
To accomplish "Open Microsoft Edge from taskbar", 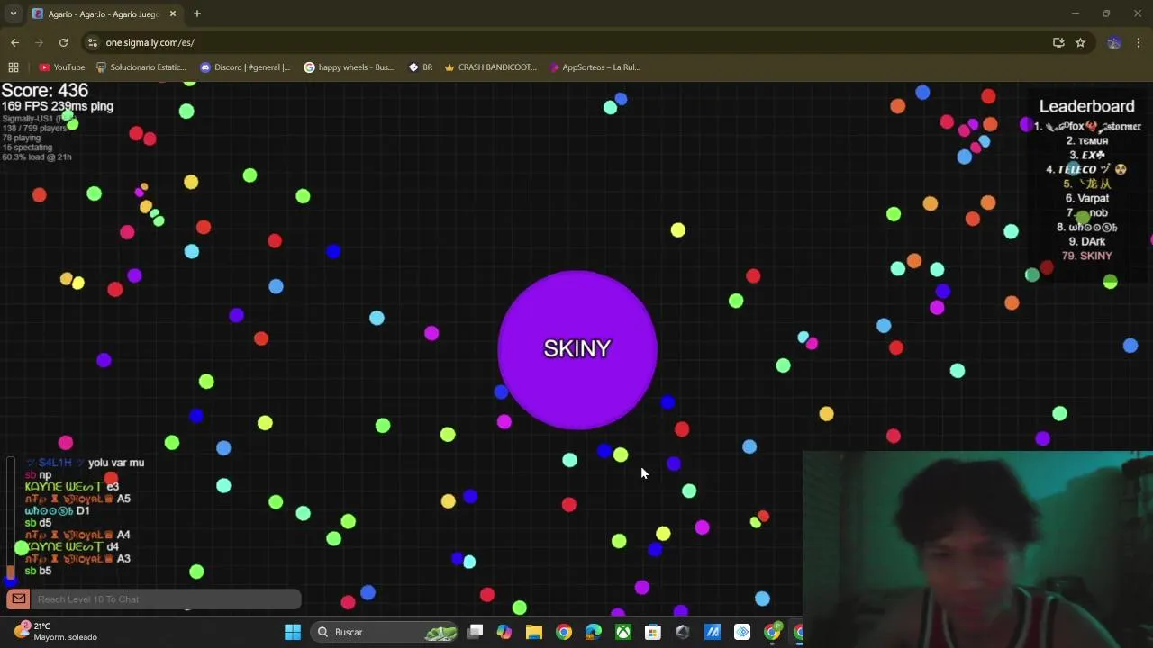I will click(594, 632).
